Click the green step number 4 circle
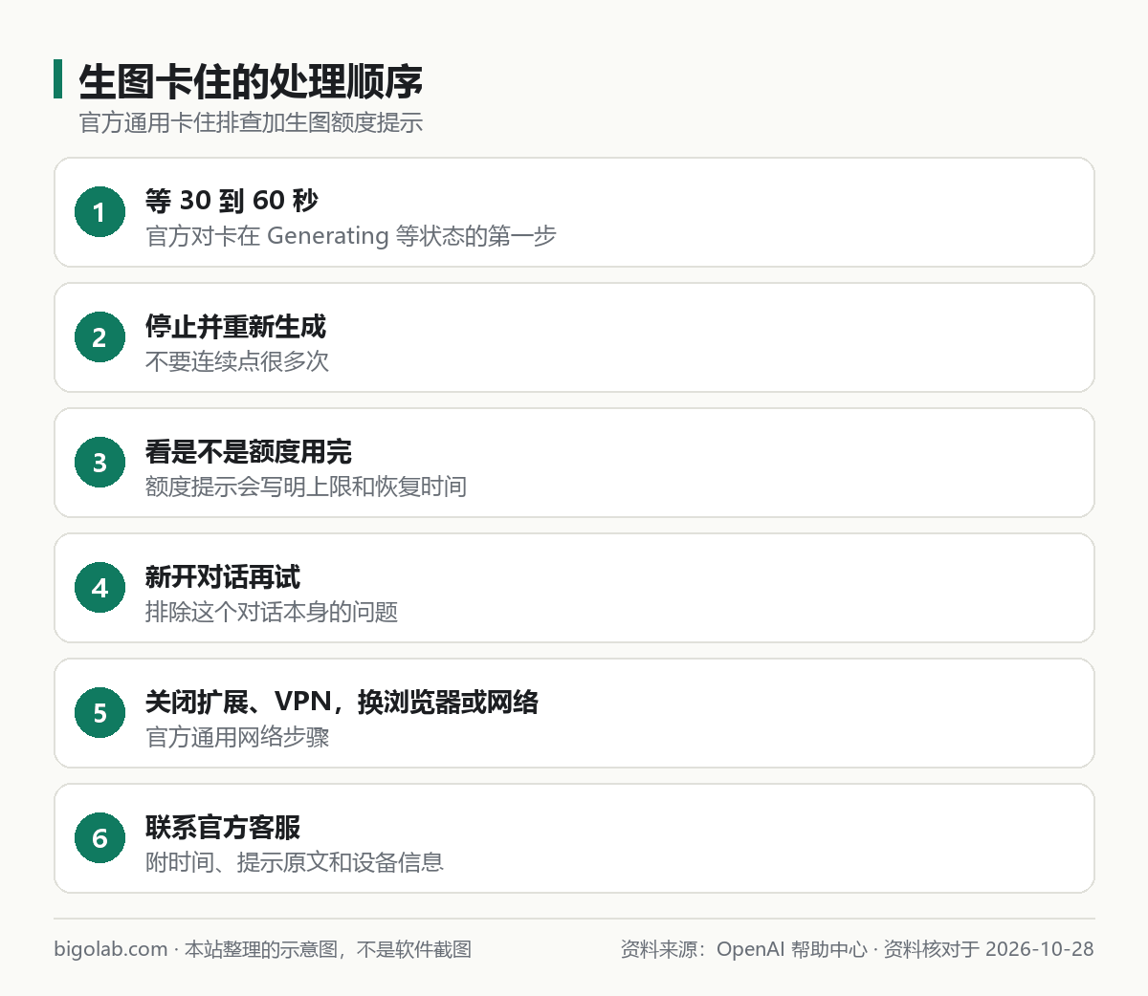1148x996 pixels. point(99,588)
